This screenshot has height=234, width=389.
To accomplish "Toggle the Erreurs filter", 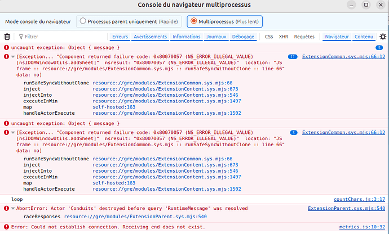I will (x=120, y=37).
